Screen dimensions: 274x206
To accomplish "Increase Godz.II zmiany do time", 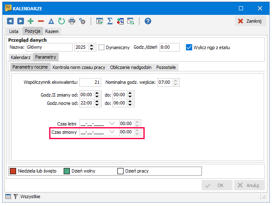I will pyautogui.click(x=130, y=93).
